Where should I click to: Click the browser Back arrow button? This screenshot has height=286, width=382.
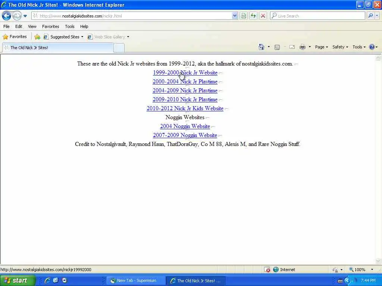[x=7, y=16]
